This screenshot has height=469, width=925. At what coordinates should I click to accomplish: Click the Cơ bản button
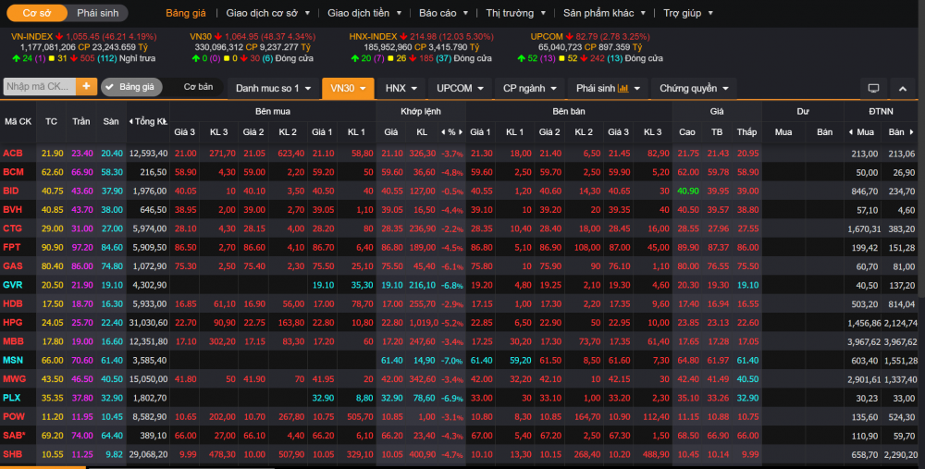(x=198, y=87)
